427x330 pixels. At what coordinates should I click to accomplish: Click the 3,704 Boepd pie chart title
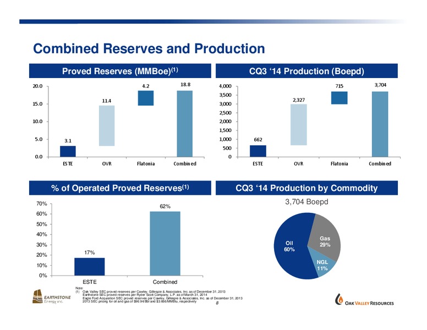coord(306,202)
